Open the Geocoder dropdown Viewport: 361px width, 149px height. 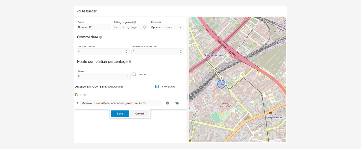point(167,27)
